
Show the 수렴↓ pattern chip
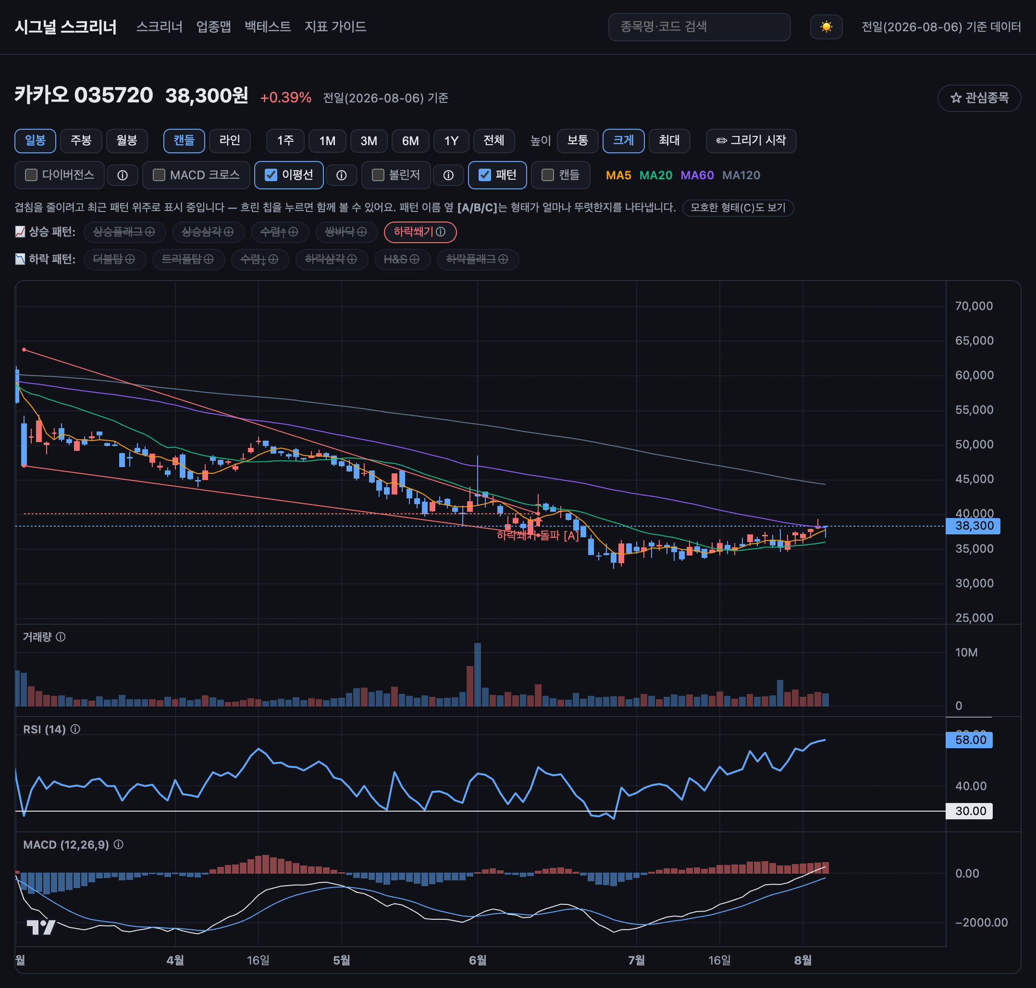(259, 259)
